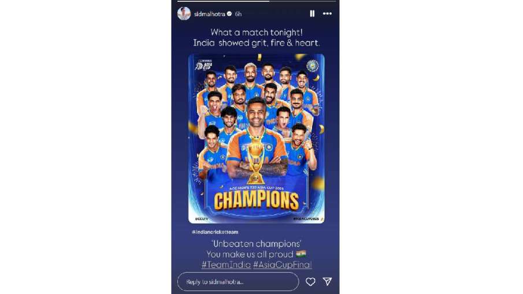Pause the story playback
Image resolution: width=523 pixels, height=294 pixels.
312,14
